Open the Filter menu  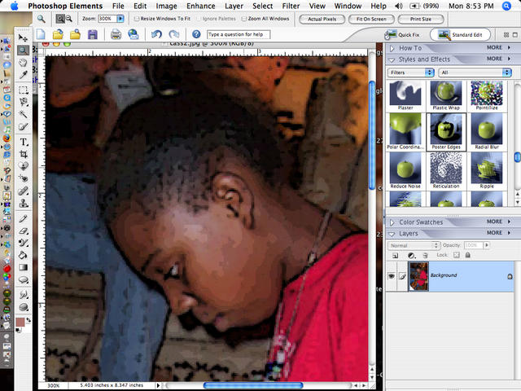click(291, 6)
